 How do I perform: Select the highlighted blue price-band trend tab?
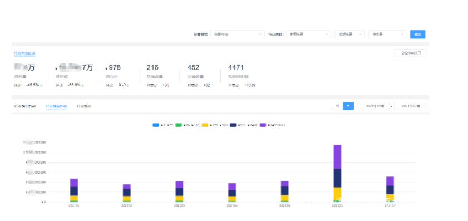click(x=56, y=106)
